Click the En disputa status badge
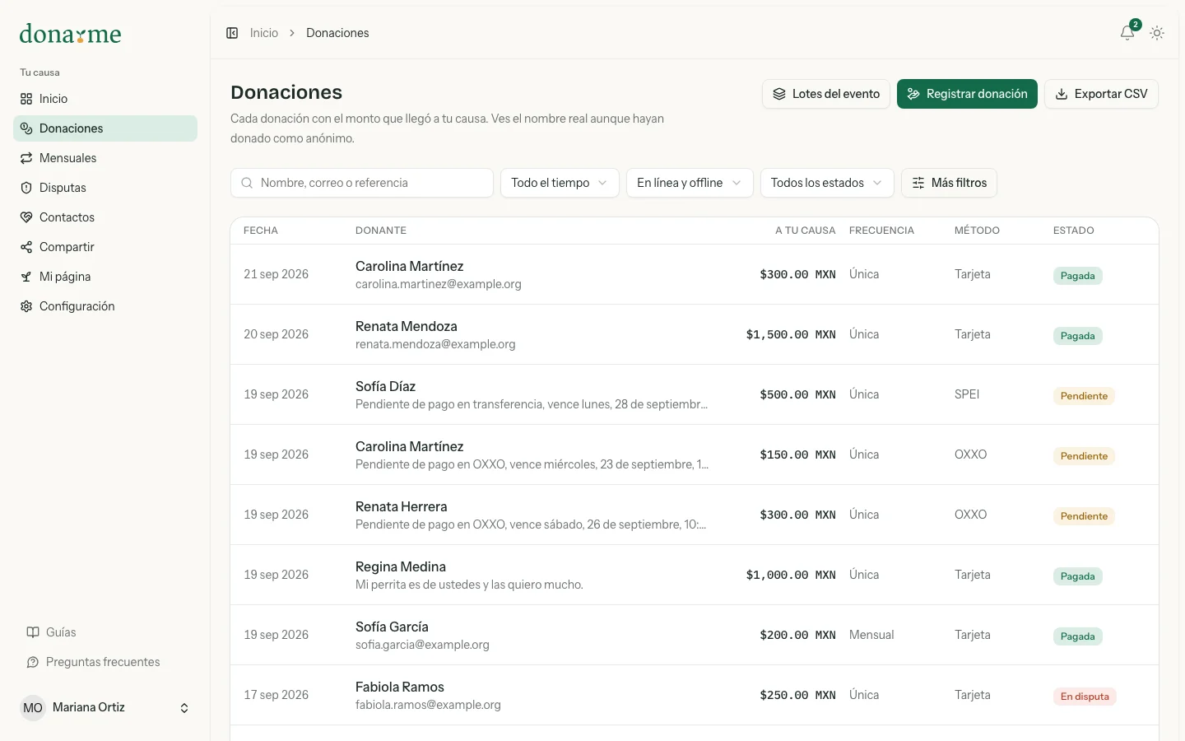The height and width of the screenshot is (741, 1185). pyautogui.click(x=1085, y=697)
